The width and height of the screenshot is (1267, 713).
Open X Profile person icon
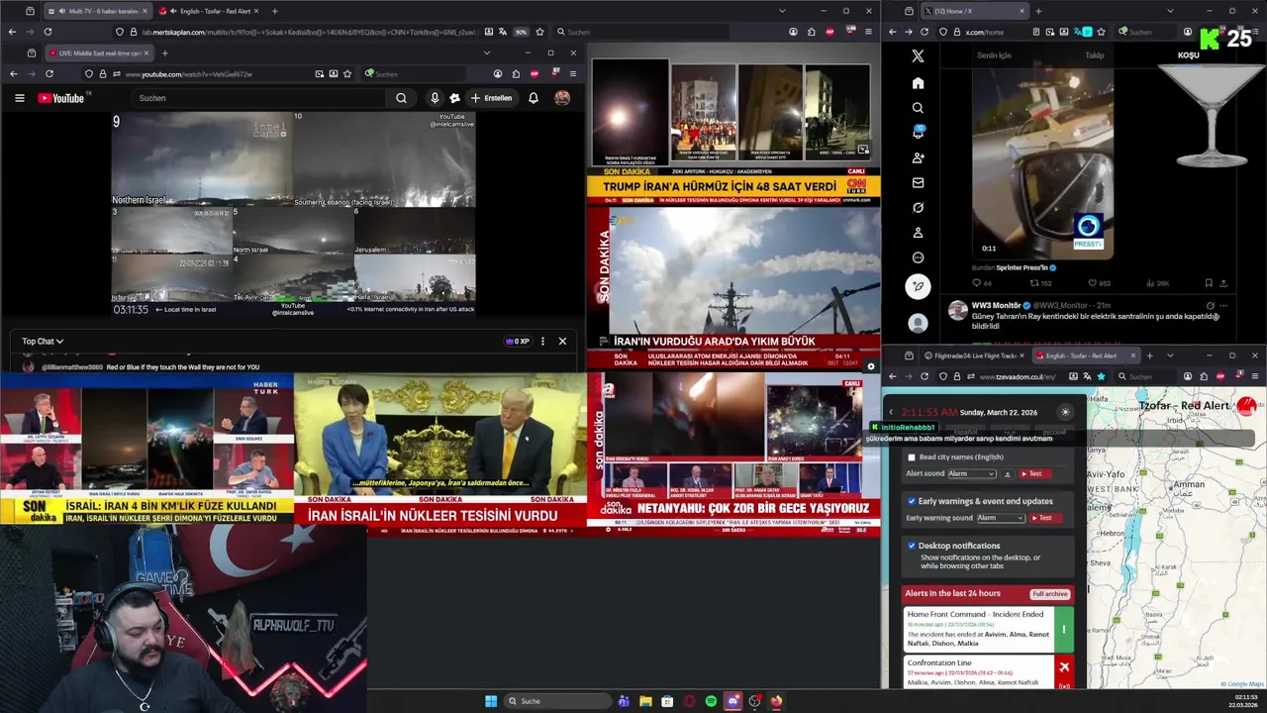click(918, 233)
